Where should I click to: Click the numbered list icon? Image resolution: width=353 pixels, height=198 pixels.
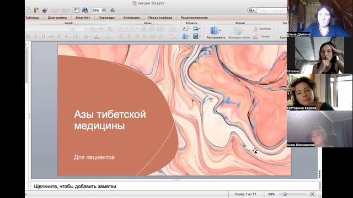coord(132,29)
